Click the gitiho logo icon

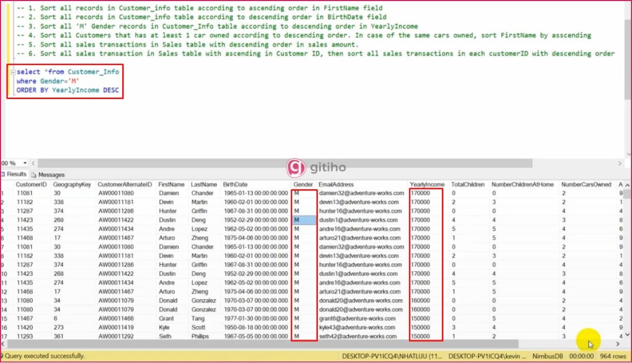click(296, 168)
